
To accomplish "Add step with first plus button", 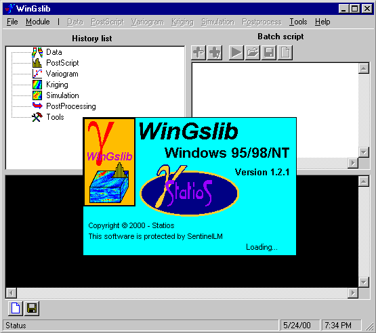I will (x=199, y=53).
